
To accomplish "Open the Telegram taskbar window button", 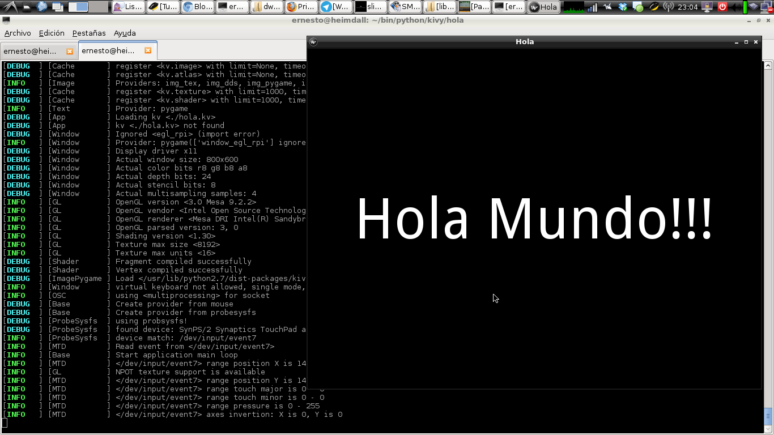I will coord(334,7).
